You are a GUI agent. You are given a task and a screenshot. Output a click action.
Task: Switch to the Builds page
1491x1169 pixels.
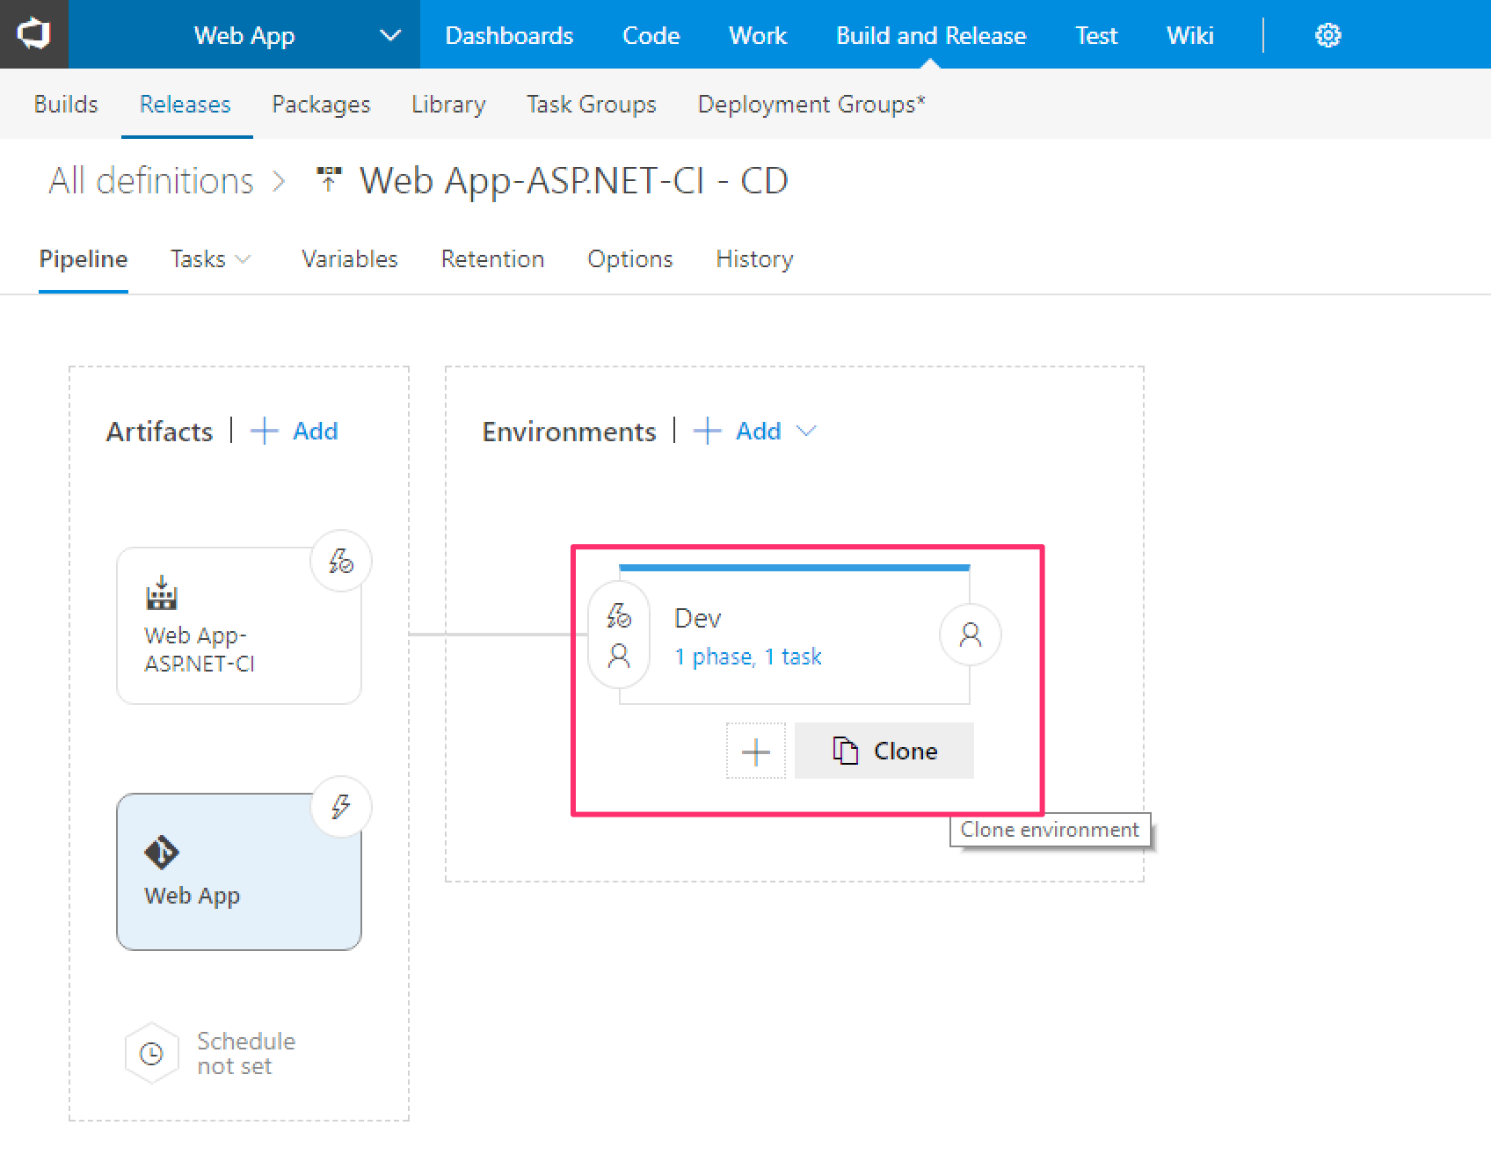(x=66, y=104)
